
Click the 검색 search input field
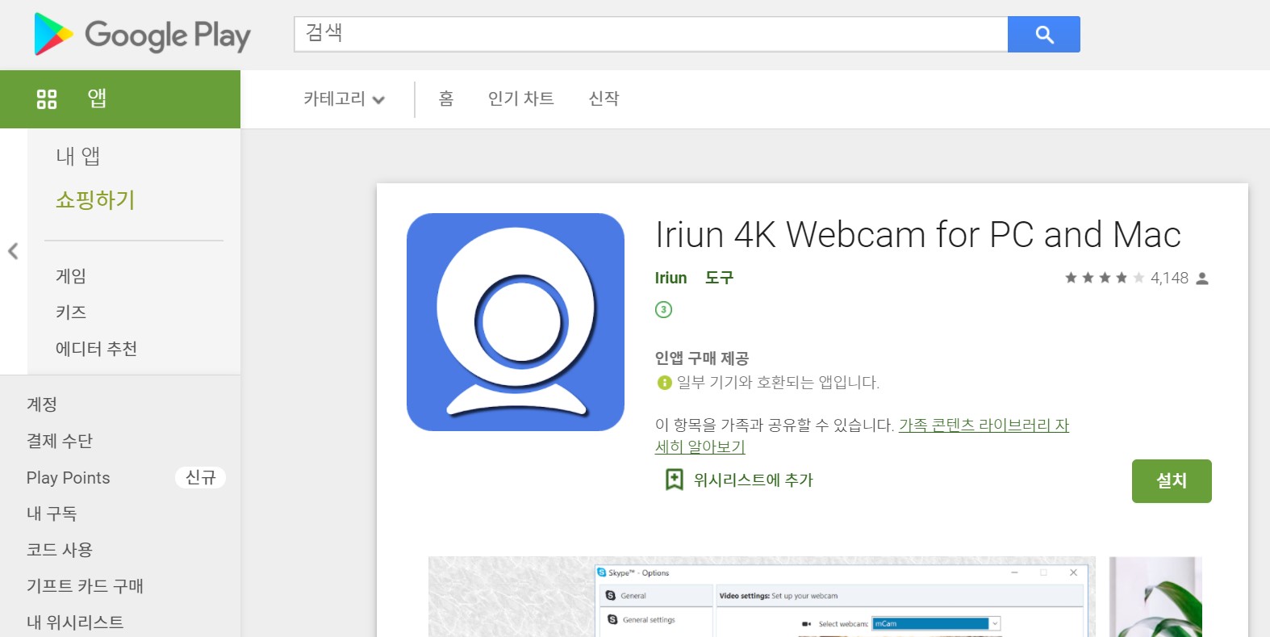tap(651, 35)
